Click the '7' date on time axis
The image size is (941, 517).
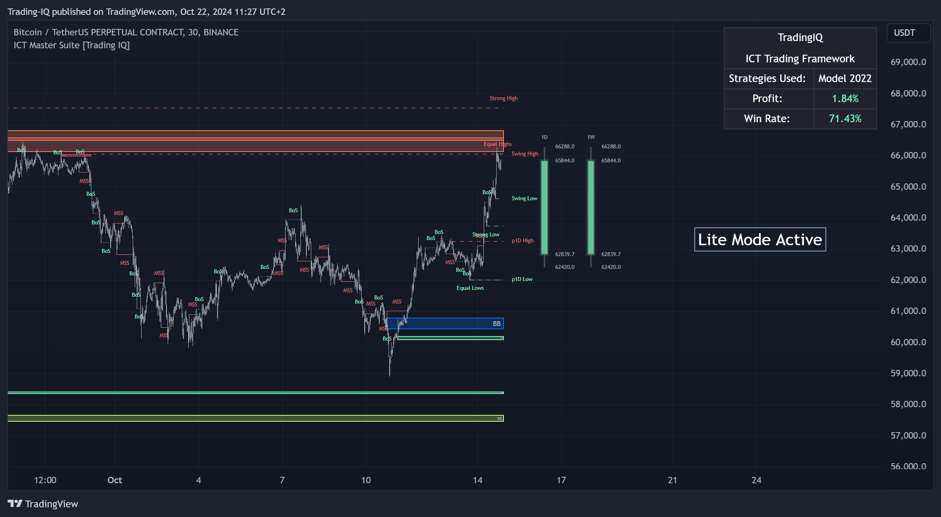tap(282, 480)
